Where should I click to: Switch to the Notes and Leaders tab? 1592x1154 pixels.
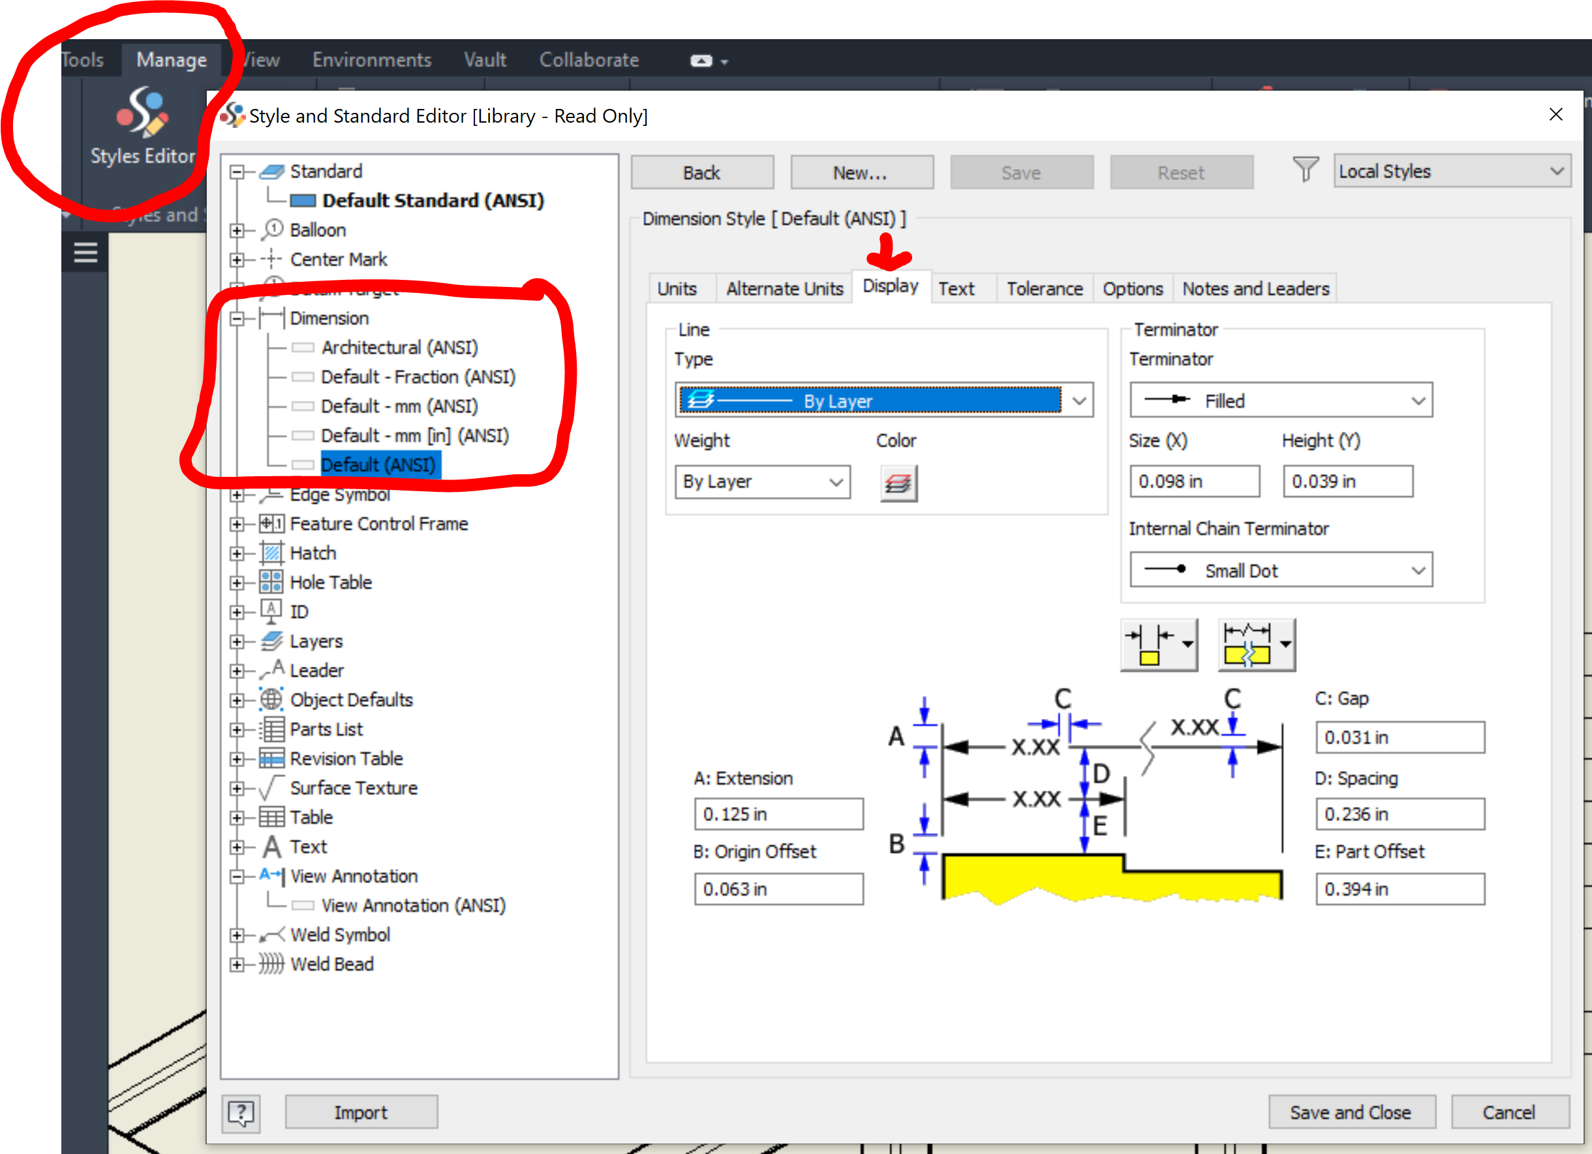[1256, 288]
